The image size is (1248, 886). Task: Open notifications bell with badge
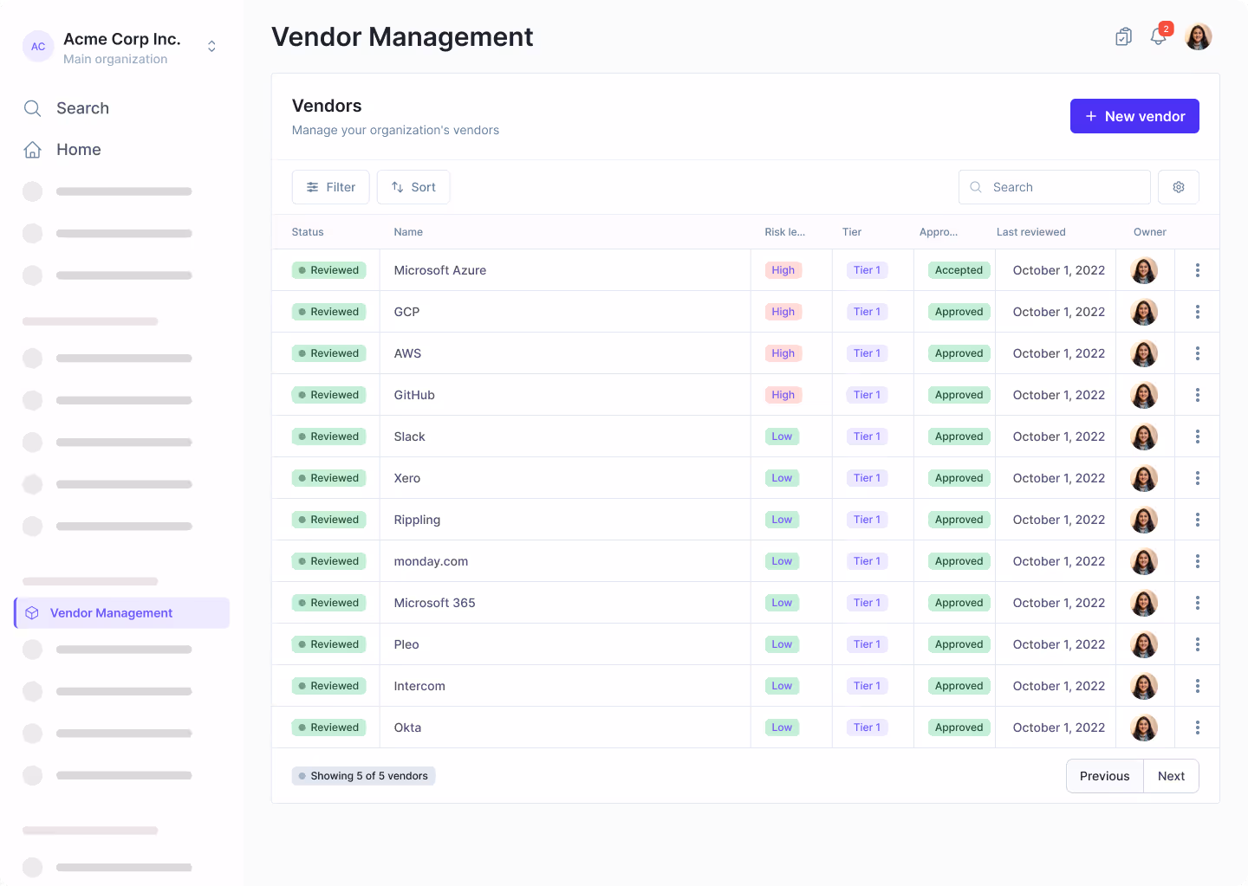1159,36
